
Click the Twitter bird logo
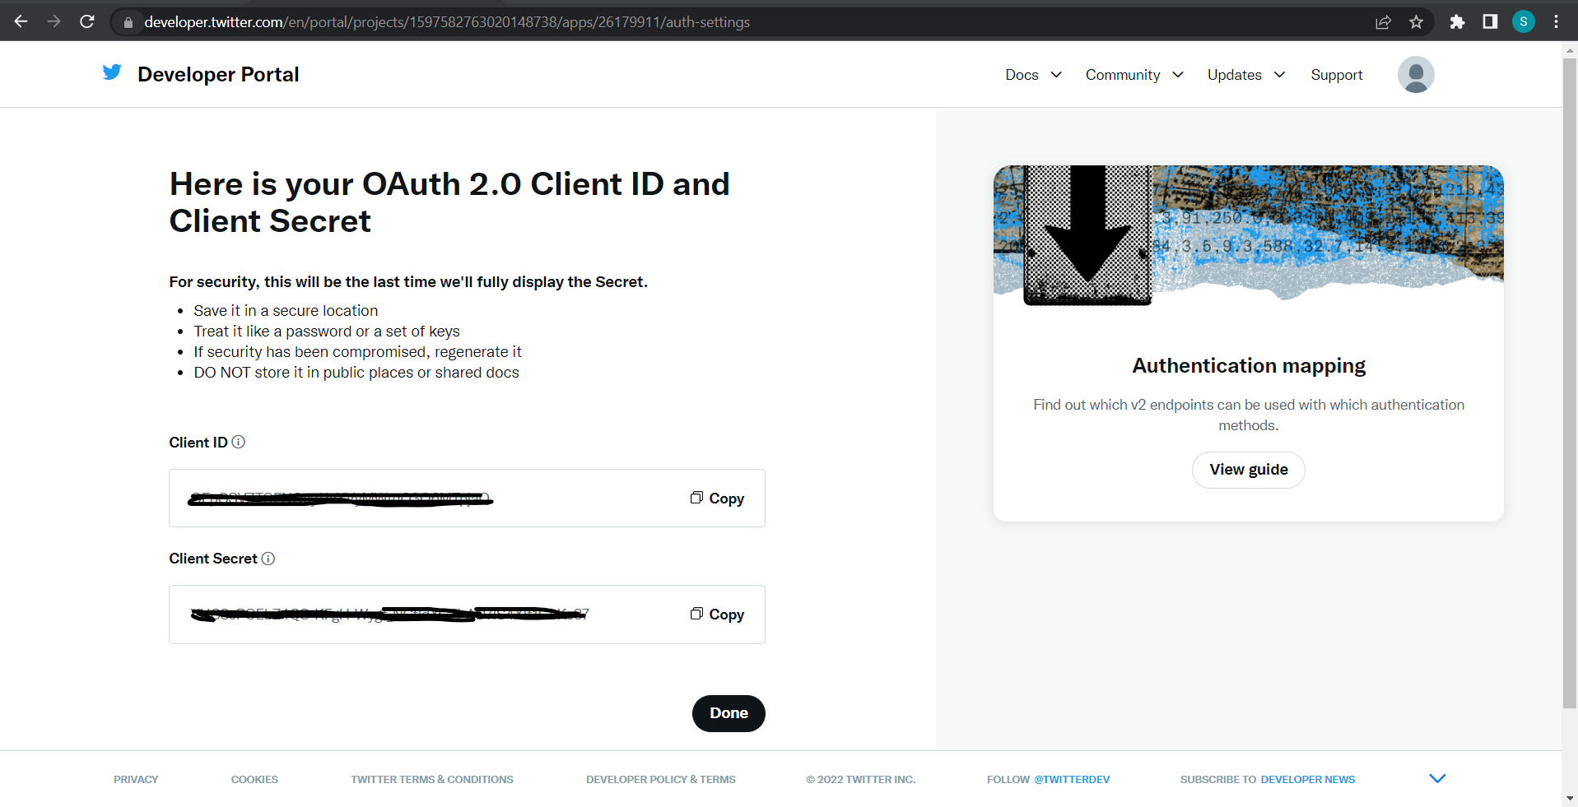[112, 73]
